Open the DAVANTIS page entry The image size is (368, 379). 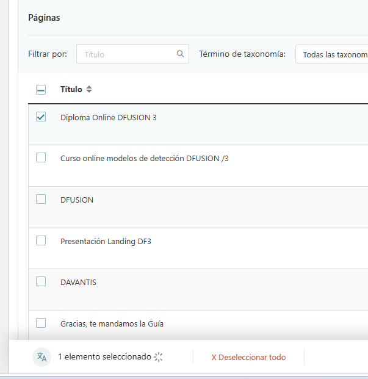(x=78, y=283)
